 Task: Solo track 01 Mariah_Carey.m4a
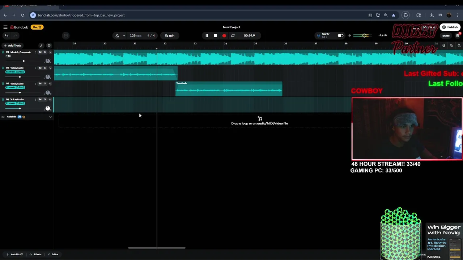pos(45,52)
